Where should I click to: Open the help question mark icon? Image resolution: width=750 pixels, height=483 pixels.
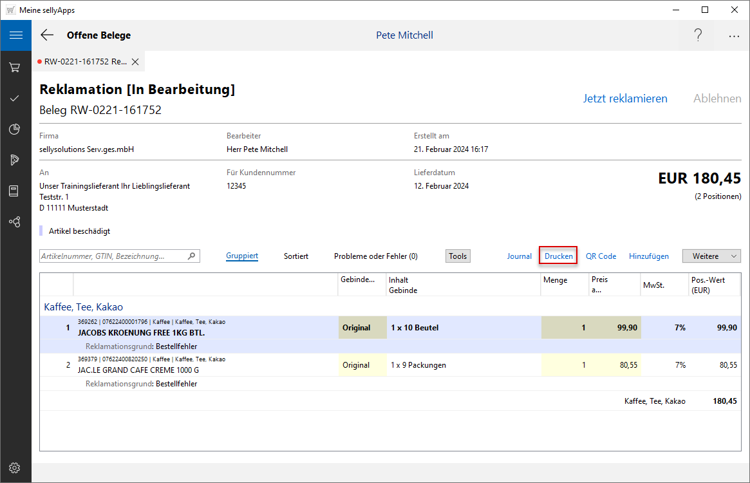click(698, 35)
